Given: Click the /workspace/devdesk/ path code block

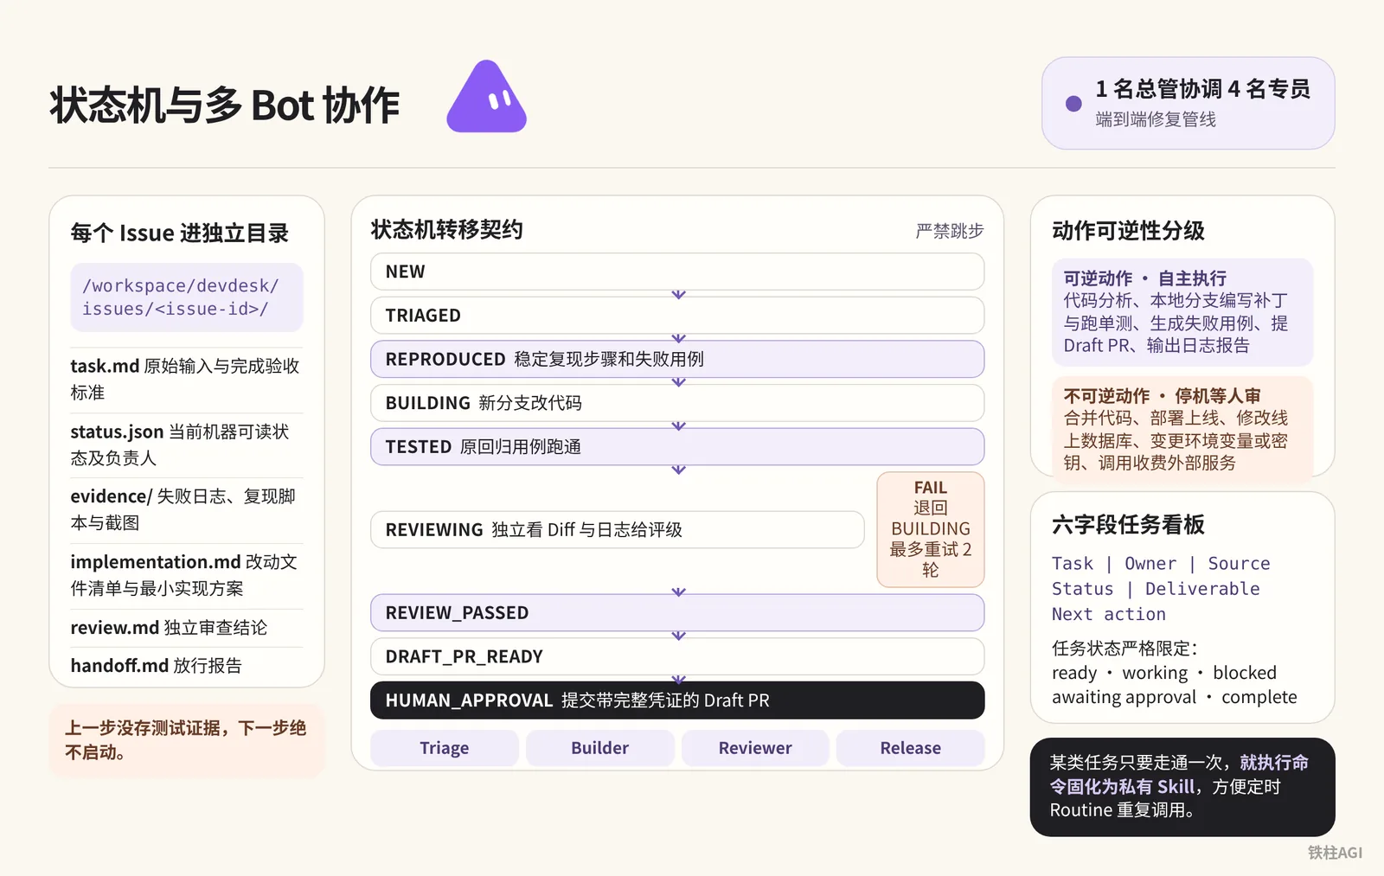Looking at the screenshot, I should [x=187, y=297].
